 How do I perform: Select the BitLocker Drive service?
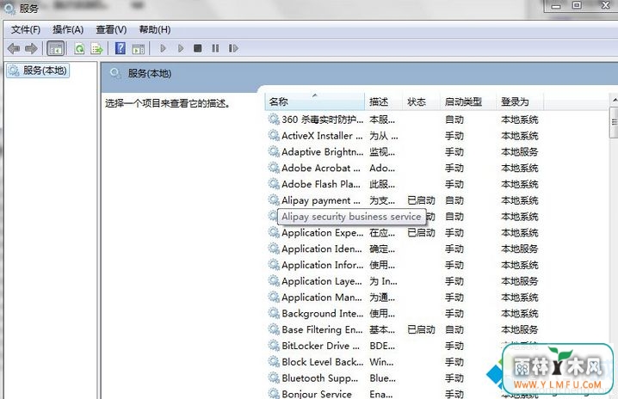tap(404, 346)
